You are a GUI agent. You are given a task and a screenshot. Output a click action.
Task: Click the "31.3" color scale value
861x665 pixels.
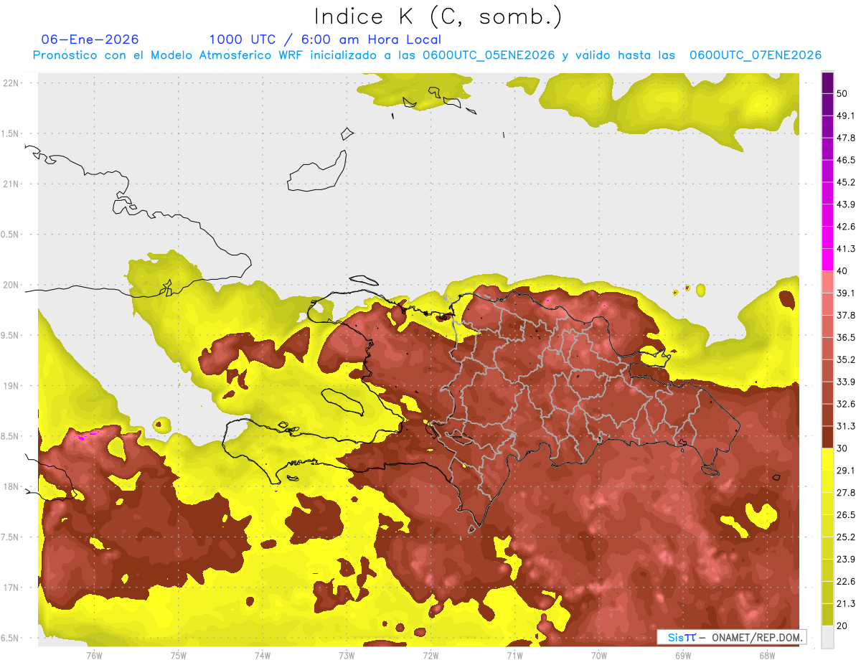click(846, 426)
